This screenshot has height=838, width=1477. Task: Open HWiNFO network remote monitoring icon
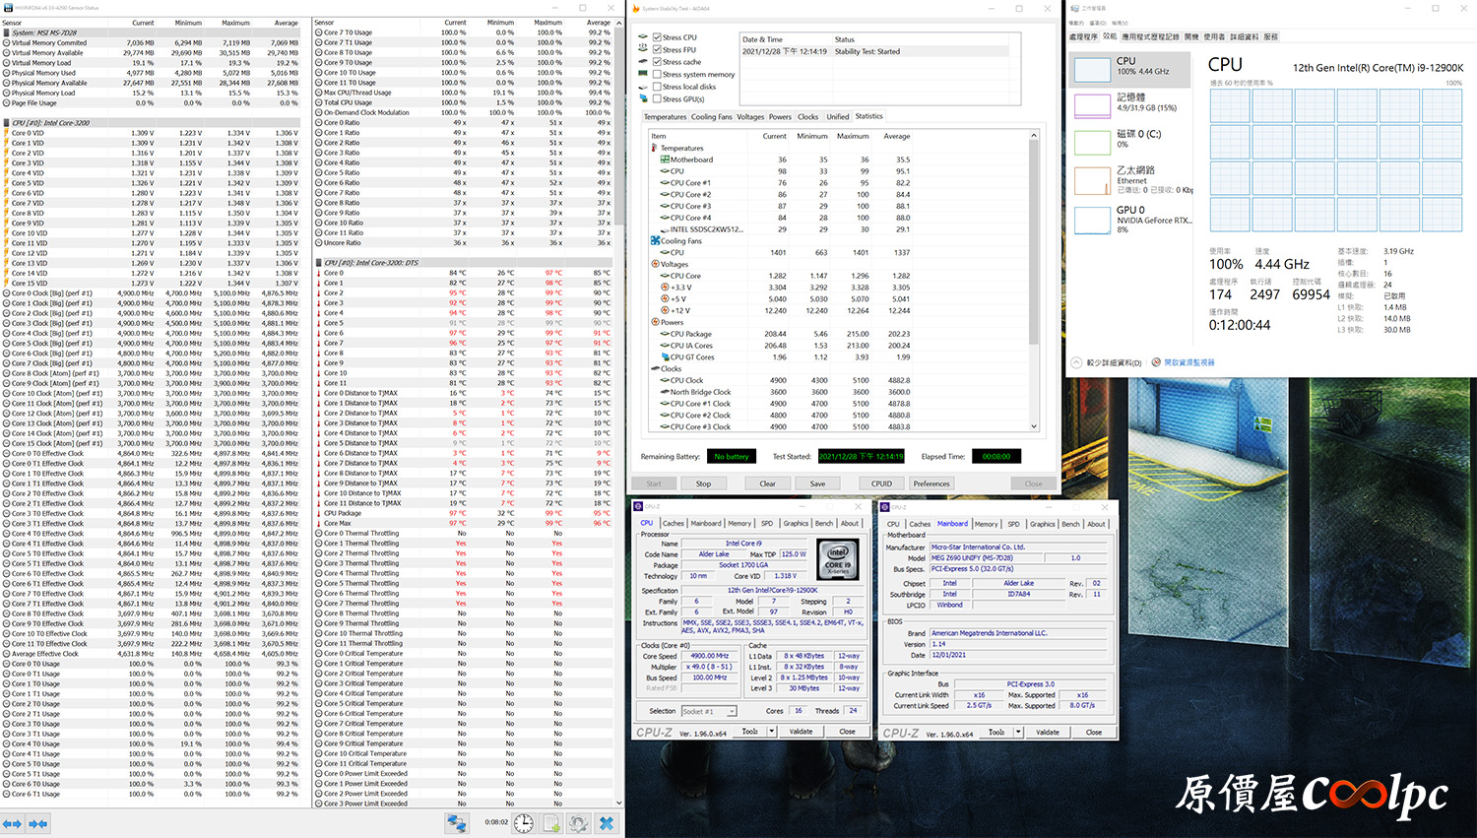click(x=457, y=822)
